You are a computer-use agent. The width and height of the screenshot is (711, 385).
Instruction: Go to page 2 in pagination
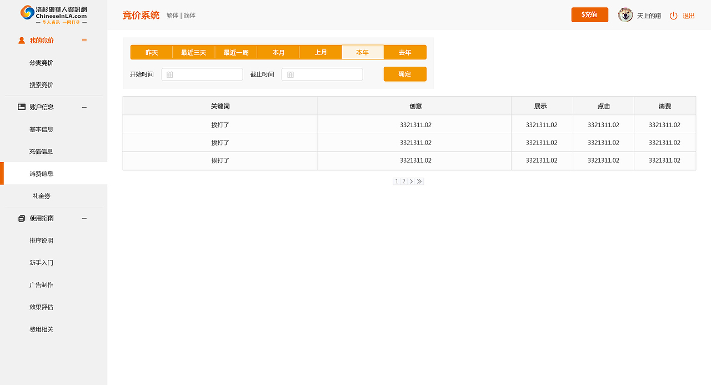(x=404, y=181)
